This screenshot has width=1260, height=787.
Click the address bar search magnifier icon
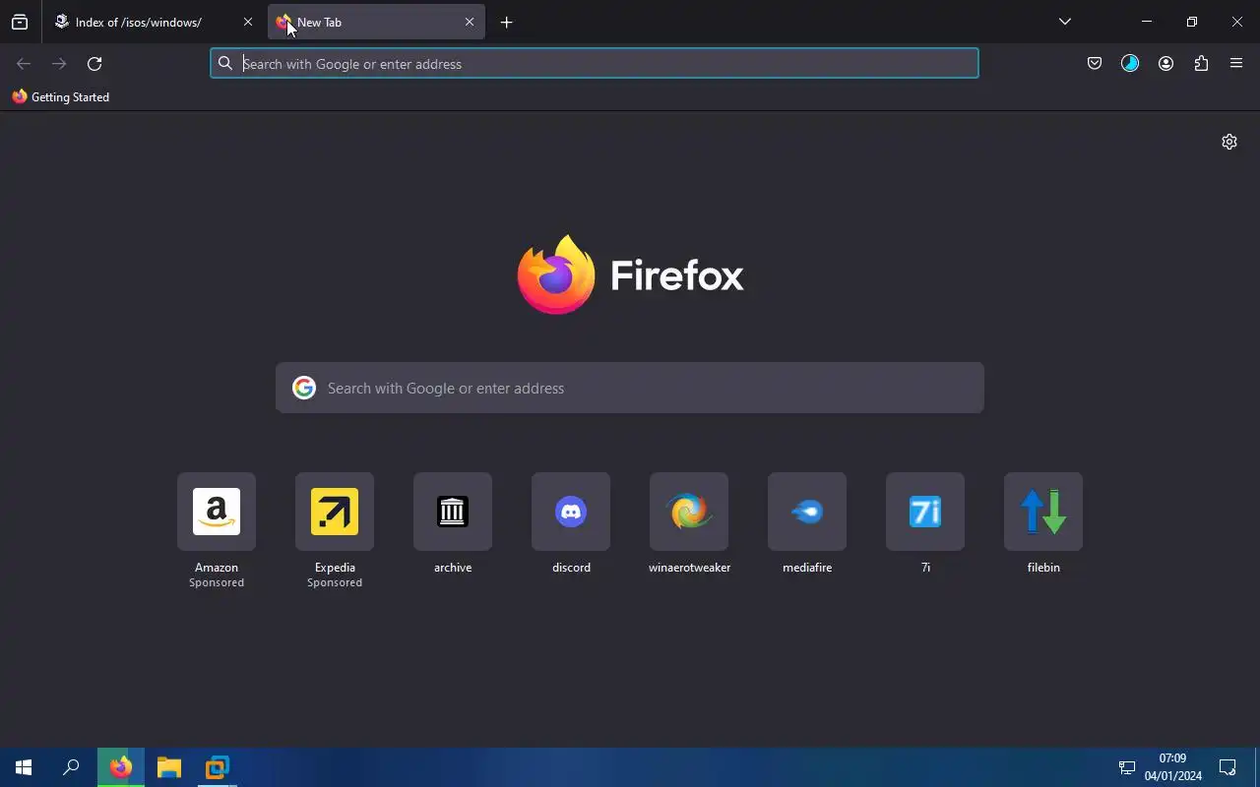pos(225,64)
